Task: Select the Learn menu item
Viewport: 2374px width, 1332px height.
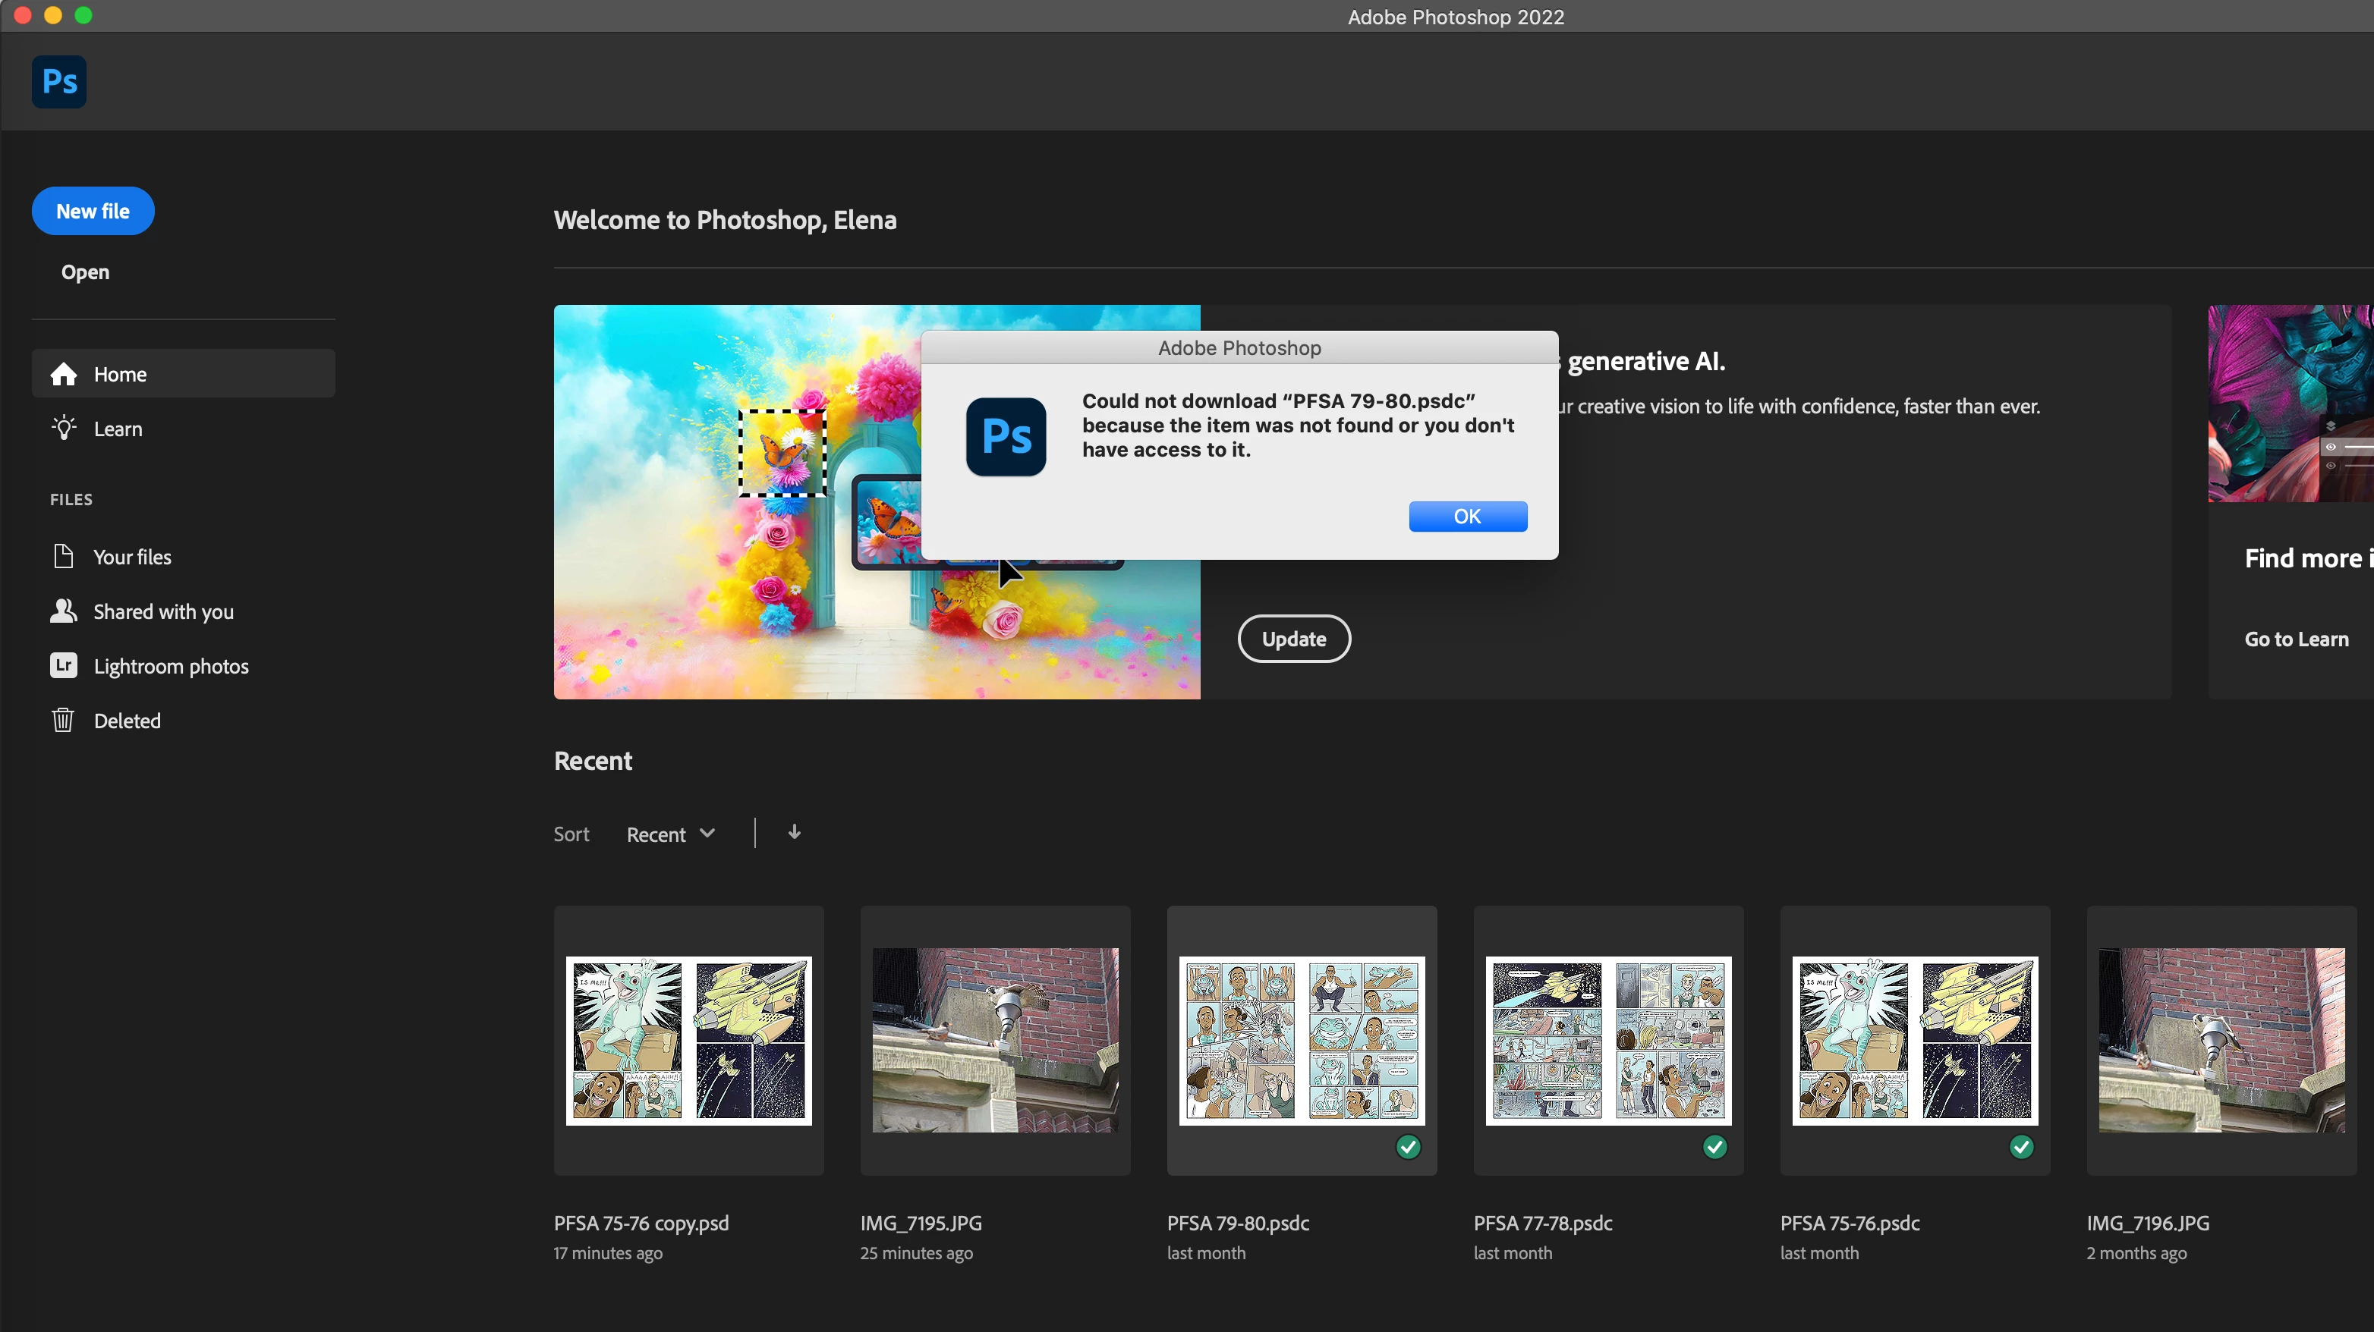Action: click(118, 429)
